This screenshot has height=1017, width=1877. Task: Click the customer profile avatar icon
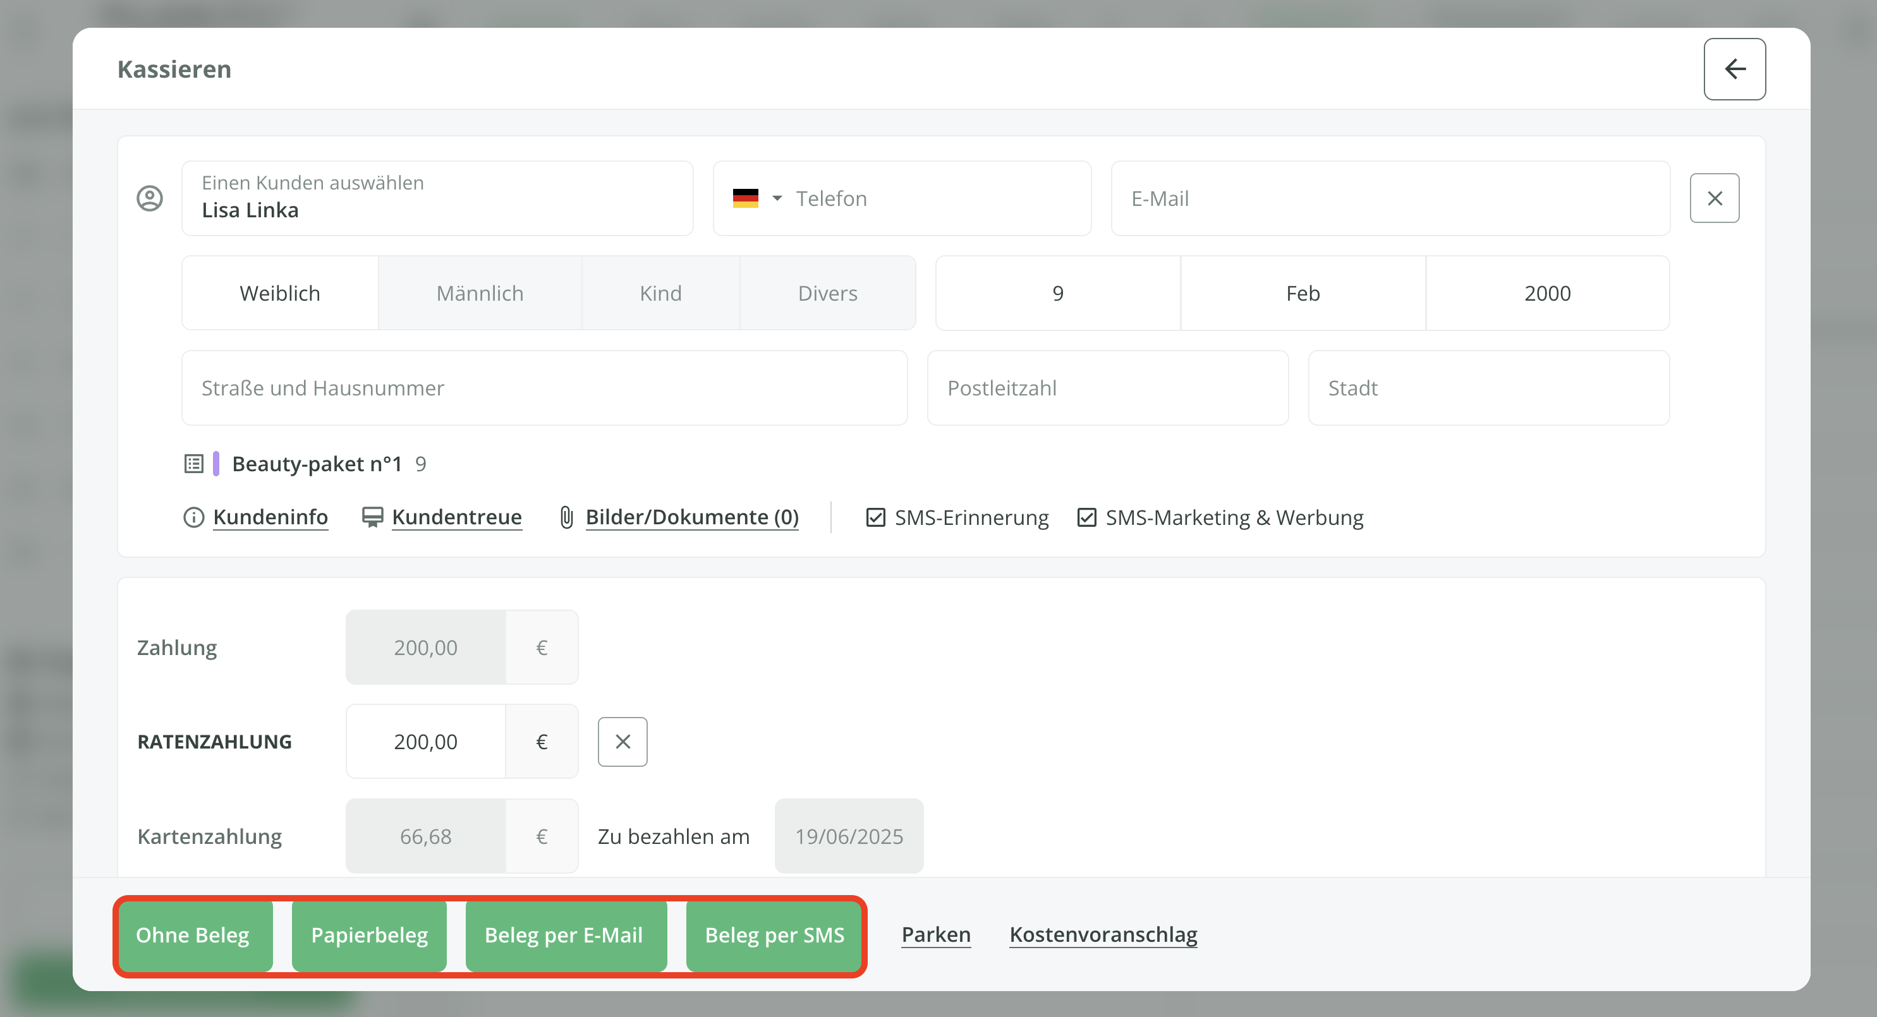[x=150, y=198]
